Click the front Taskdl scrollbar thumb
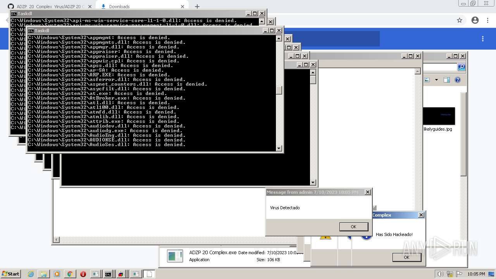The height and width of the screenshot is (279, 496). pos(279,90)
